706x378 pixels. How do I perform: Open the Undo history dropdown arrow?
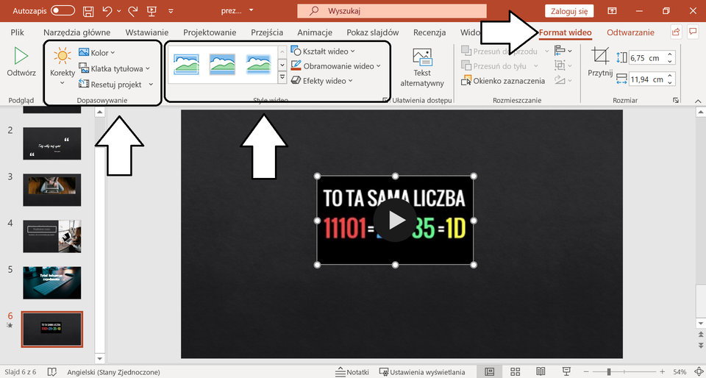119,11
